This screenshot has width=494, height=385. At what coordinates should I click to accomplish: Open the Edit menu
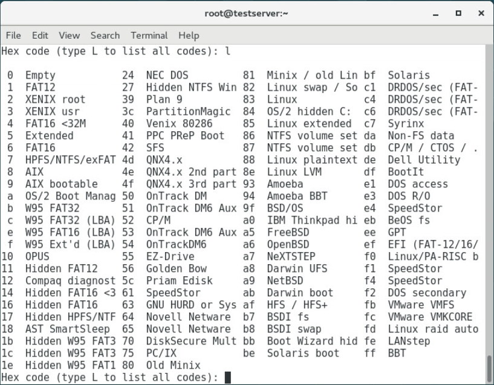40,35
